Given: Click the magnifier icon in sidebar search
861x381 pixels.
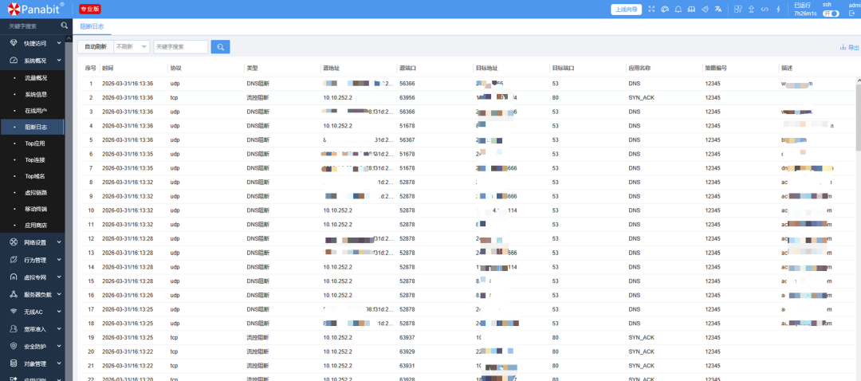Looking at the screenshot, I should pyautogui.click(x=65, y=26).
